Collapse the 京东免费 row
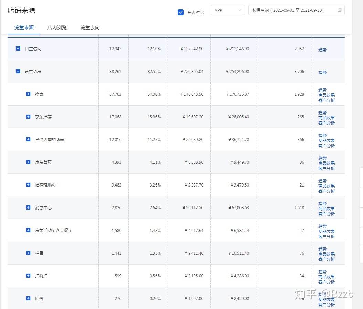The image size is (363, 309). coord(18,71)
